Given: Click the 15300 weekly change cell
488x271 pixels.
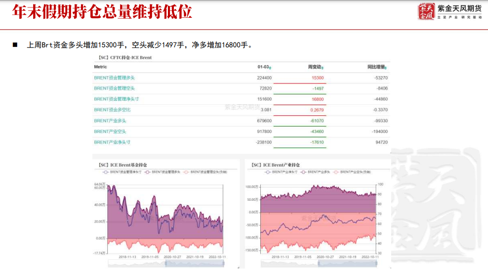Looking at the screenshot, I should [x=318, y=78].
